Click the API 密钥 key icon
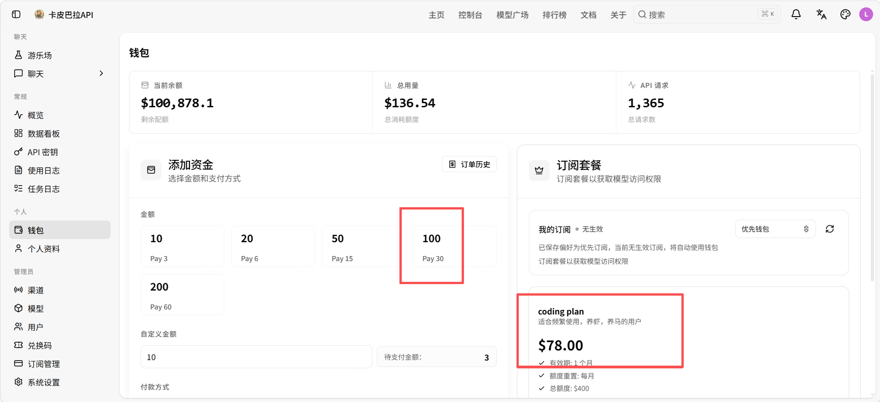 coord(18,151)
